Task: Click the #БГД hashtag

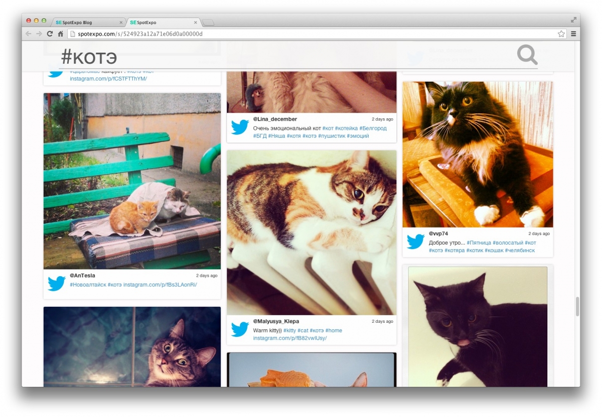Action: [260, 136]
